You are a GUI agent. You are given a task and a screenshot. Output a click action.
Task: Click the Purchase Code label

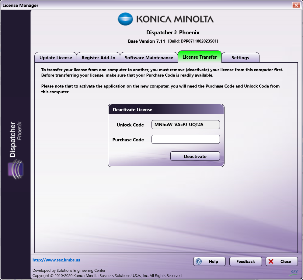[128, 140]
